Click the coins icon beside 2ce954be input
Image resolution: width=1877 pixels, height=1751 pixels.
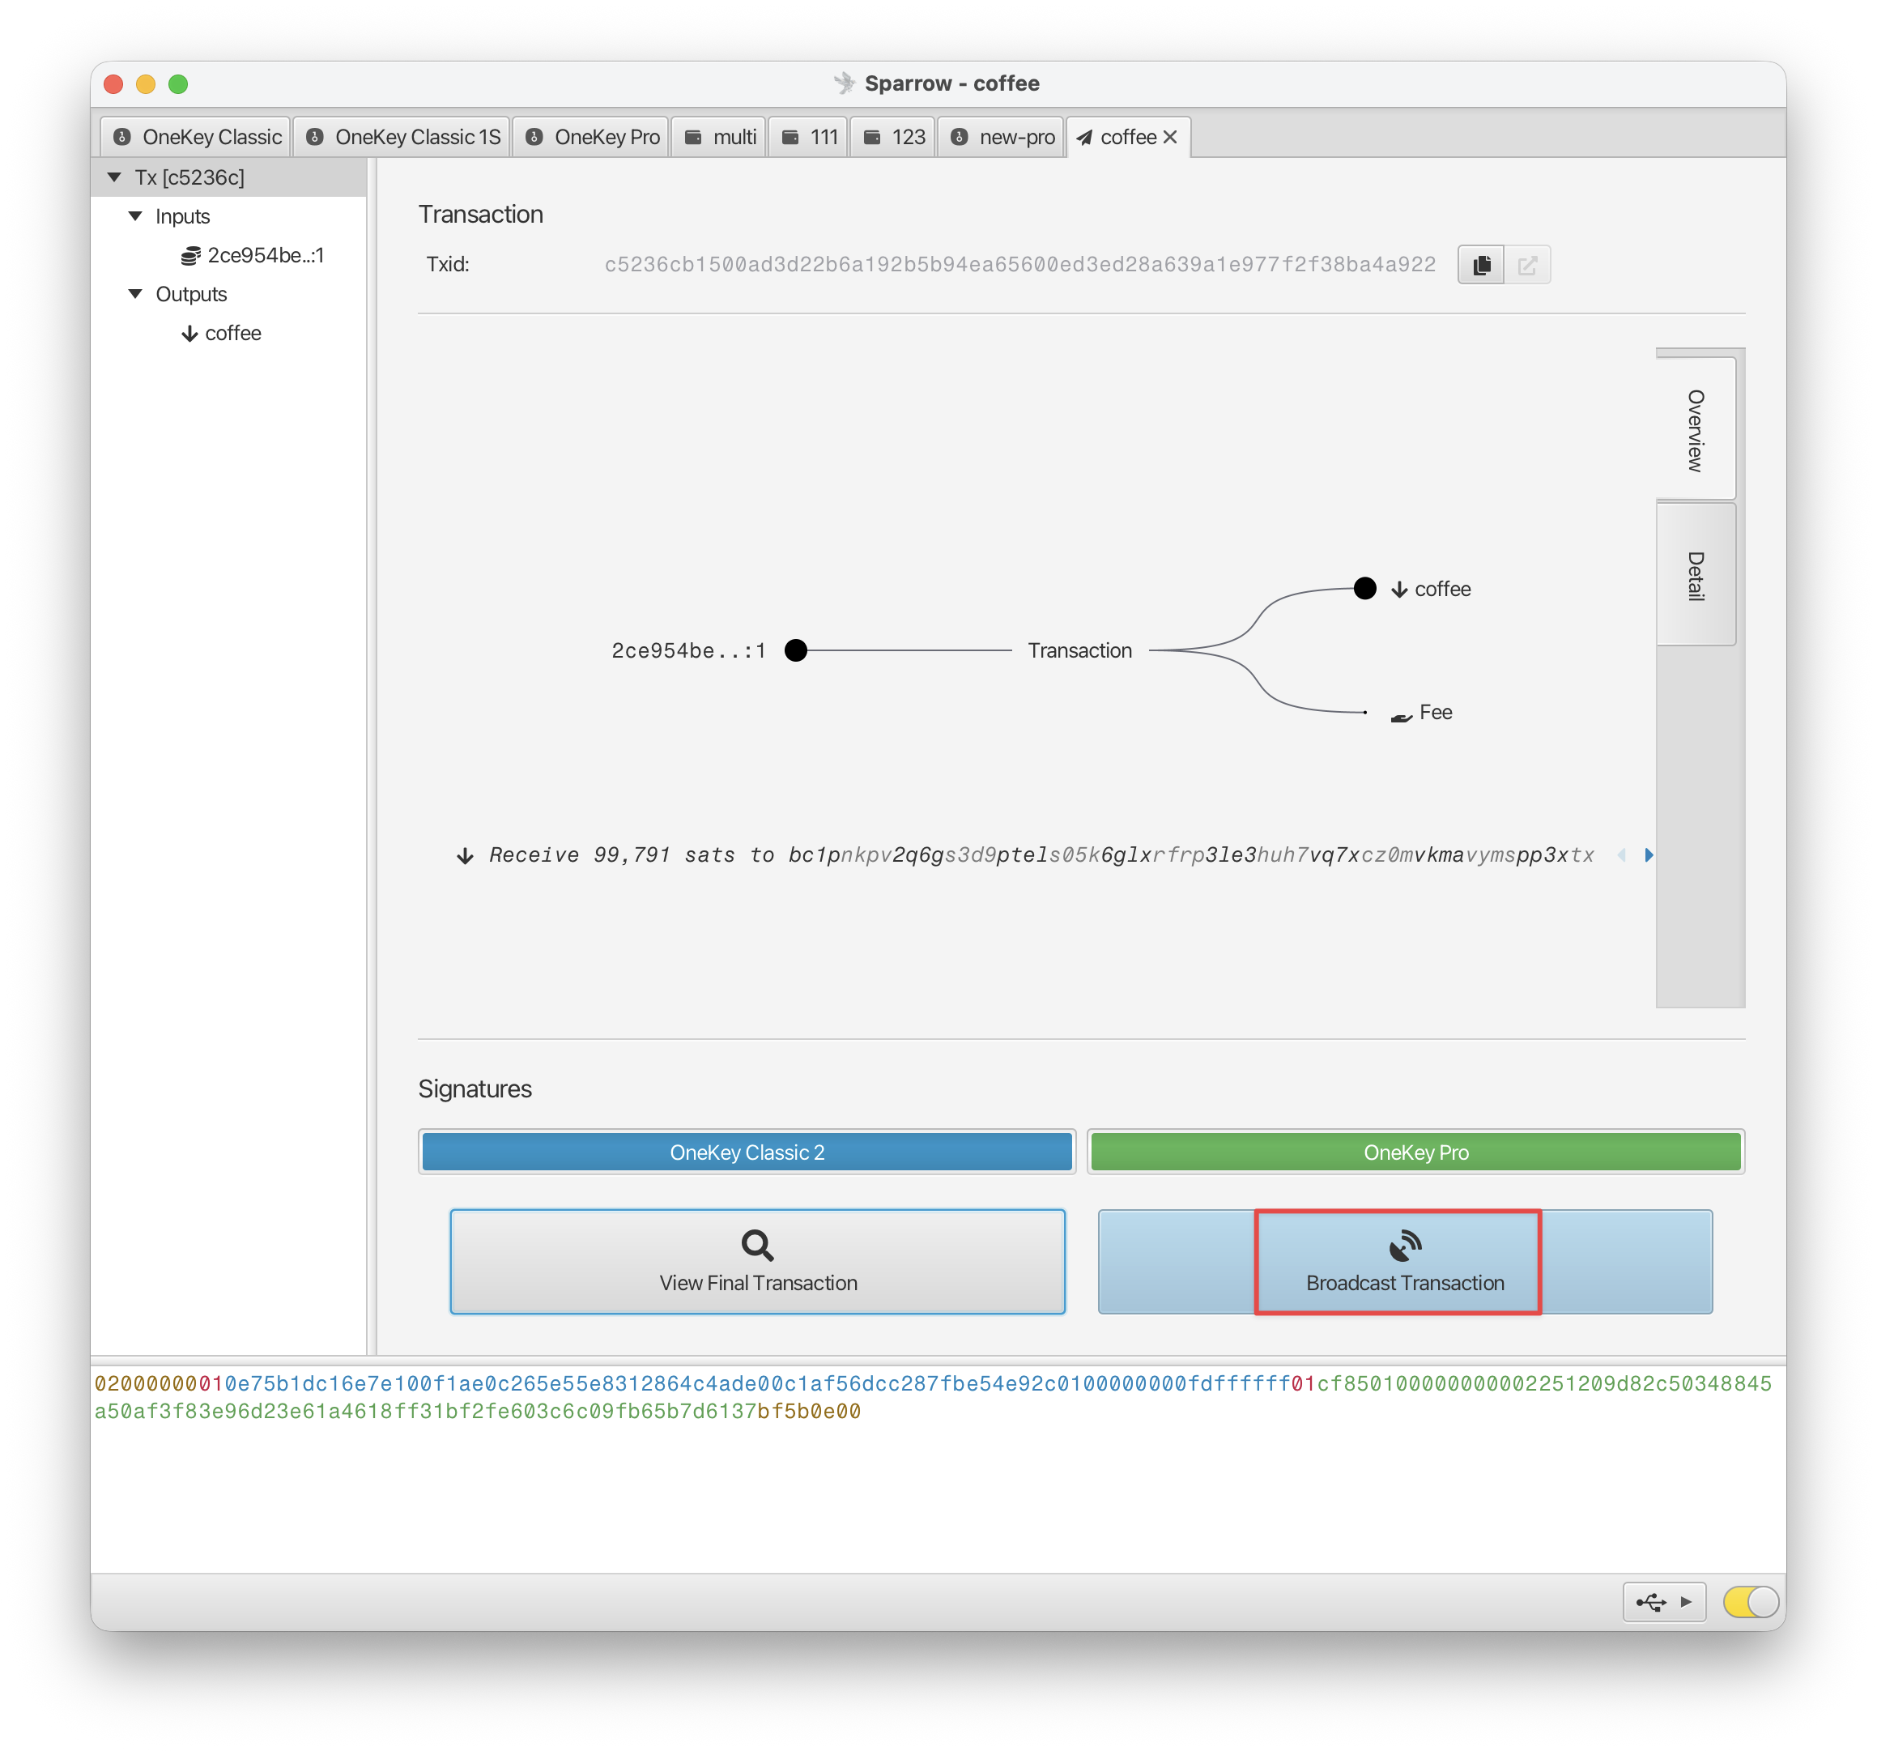point(191,256)
